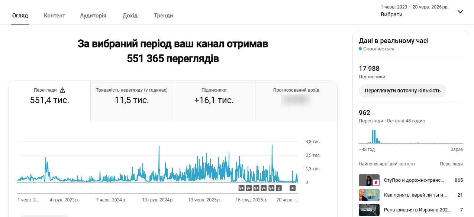Viewport: 474px width, 217px height.
Task: Click the 4 груд. 2023 р. date label
Action: tap(64, 200)
